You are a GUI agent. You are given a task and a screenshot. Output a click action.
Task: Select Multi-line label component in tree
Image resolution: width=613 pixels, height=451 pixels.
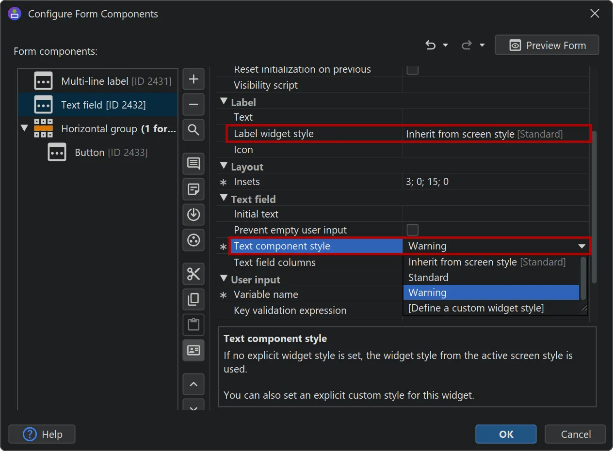(95, 81)
